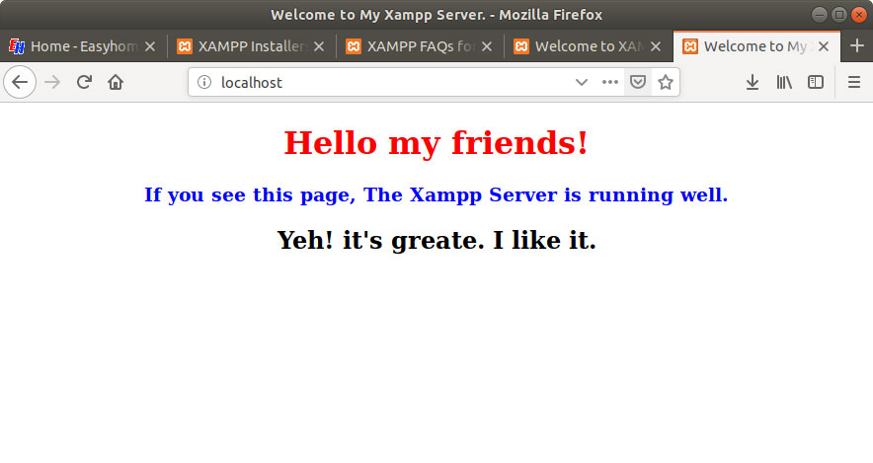
Task: Click the 'Hello my friends!' heading
Action: point(436,142)
